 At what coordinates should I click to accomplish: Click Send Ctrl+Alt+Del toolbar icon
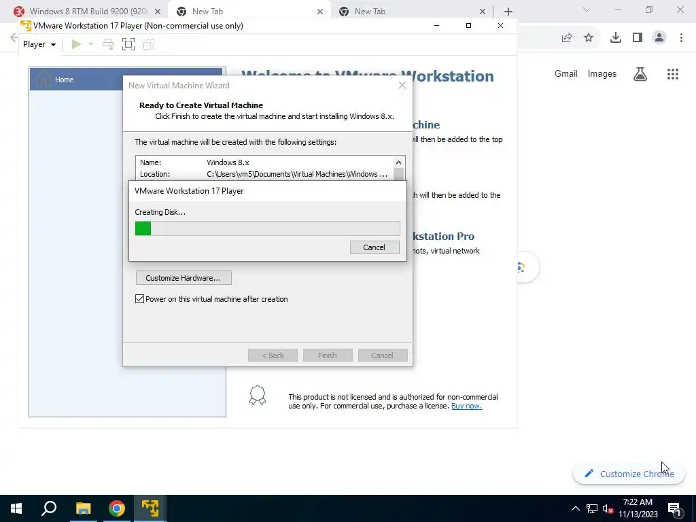pos(108,44)
